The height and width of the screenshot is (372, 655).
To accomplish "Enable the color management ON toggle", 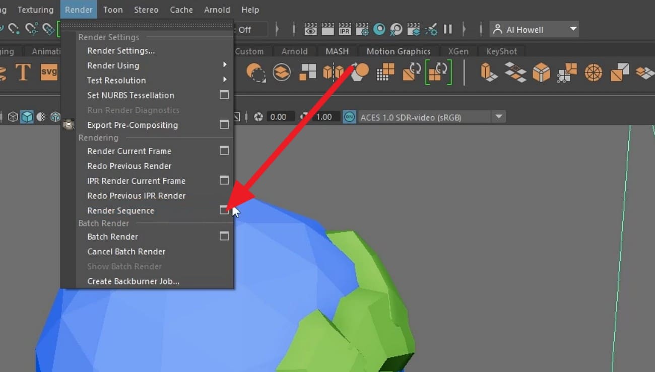I will [350, 116].
